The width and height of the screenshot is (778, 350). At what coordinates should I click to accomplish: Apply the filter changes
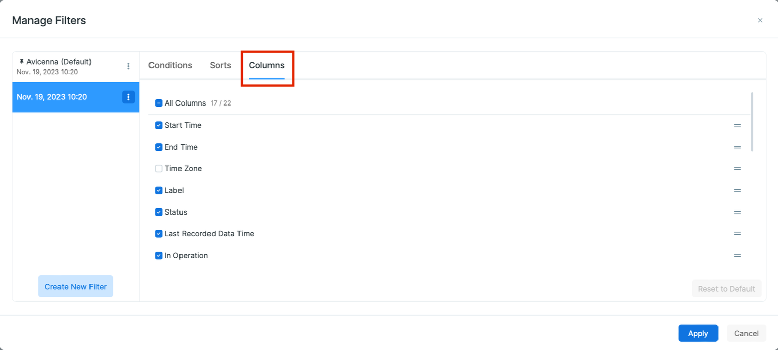(x=698, y=333)
